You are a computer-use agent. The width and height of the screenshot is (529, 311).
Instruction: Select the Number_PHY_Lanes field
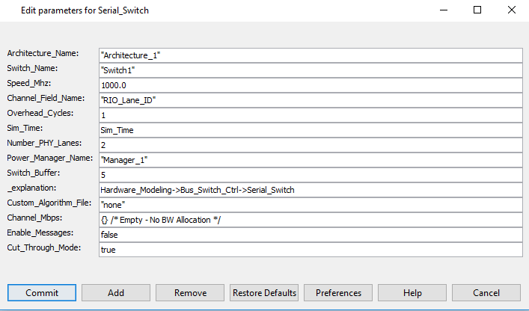tap(310, 145)
